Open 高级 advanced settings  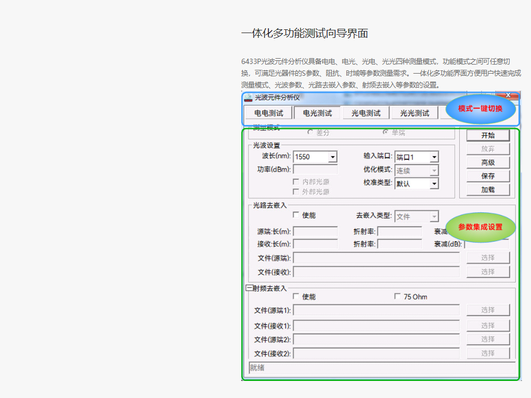pyautogui.click(x=488, y=163)
